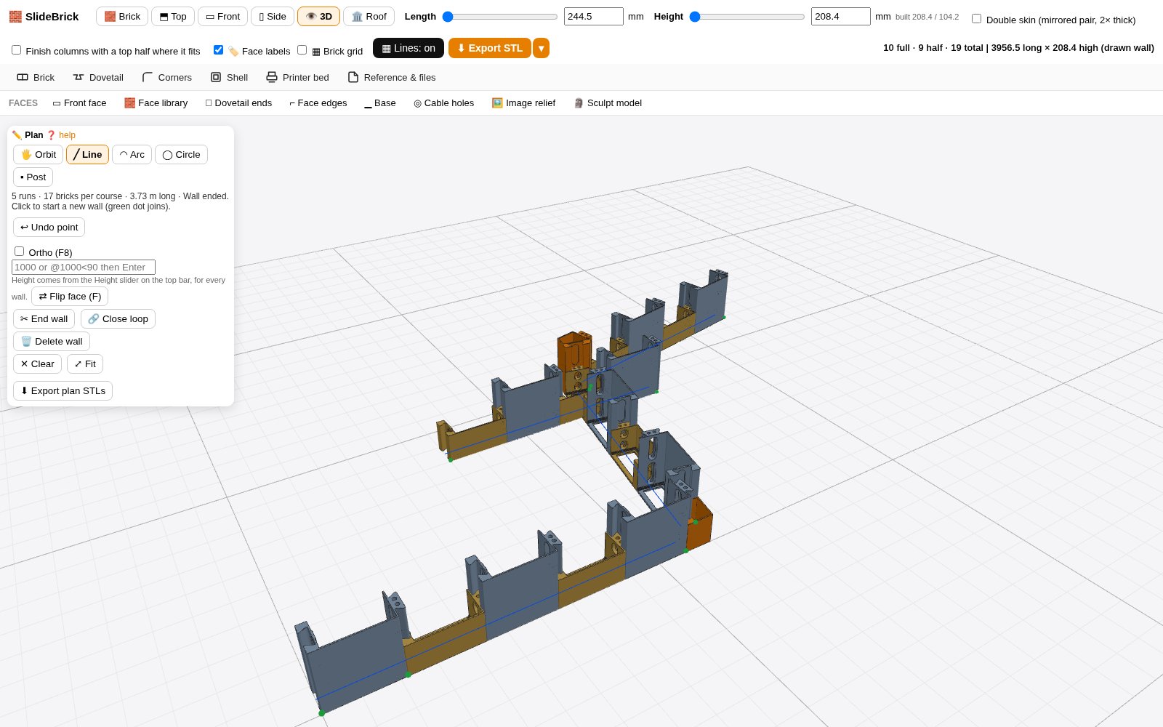This screenshot has height=727, width=1163.
Task: Switch to Side view
Action: click(273, 16)
